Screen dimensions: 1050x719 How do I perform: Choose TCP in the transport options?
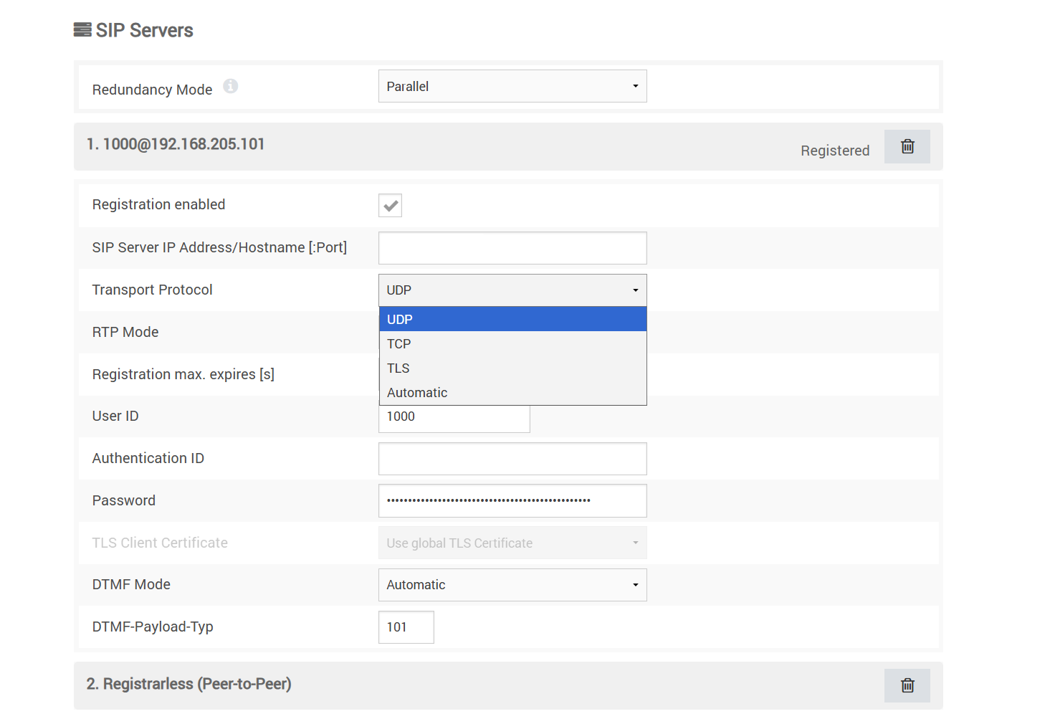tap(512, 344)
